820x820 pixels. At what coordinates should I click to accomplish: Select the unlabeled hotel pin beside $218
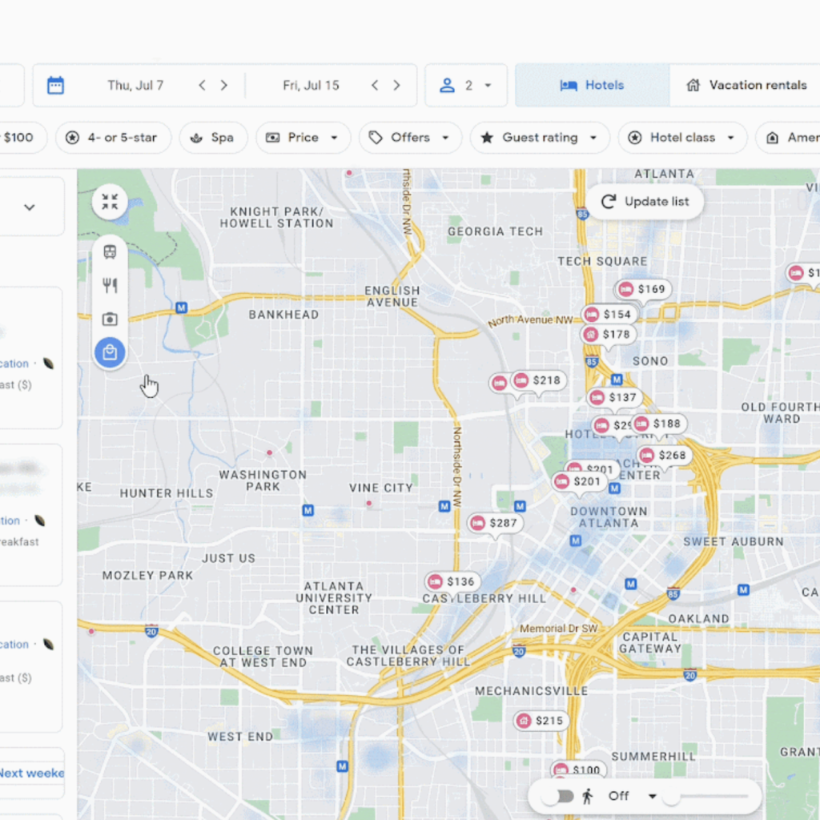(500, 383)
